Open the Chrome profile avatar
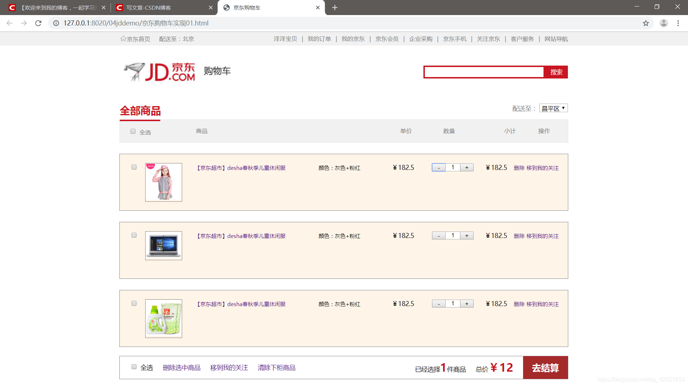Screen dimensions: 688x386 point(664,23)
